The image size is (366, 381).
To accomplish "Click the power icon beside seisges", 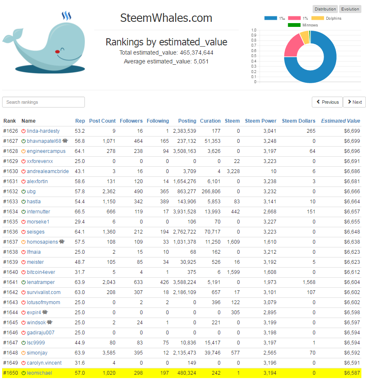I will (x=24, y=232).
